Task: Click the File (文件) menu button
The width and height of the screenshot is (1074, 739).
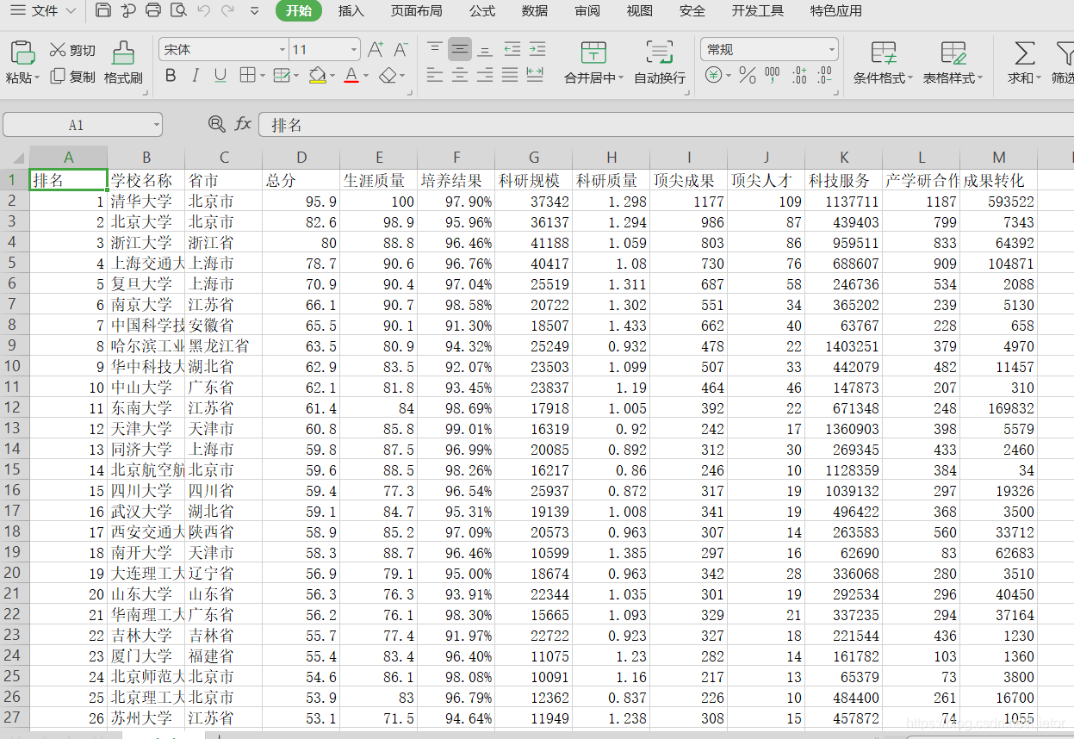Action: coord(44,11)
